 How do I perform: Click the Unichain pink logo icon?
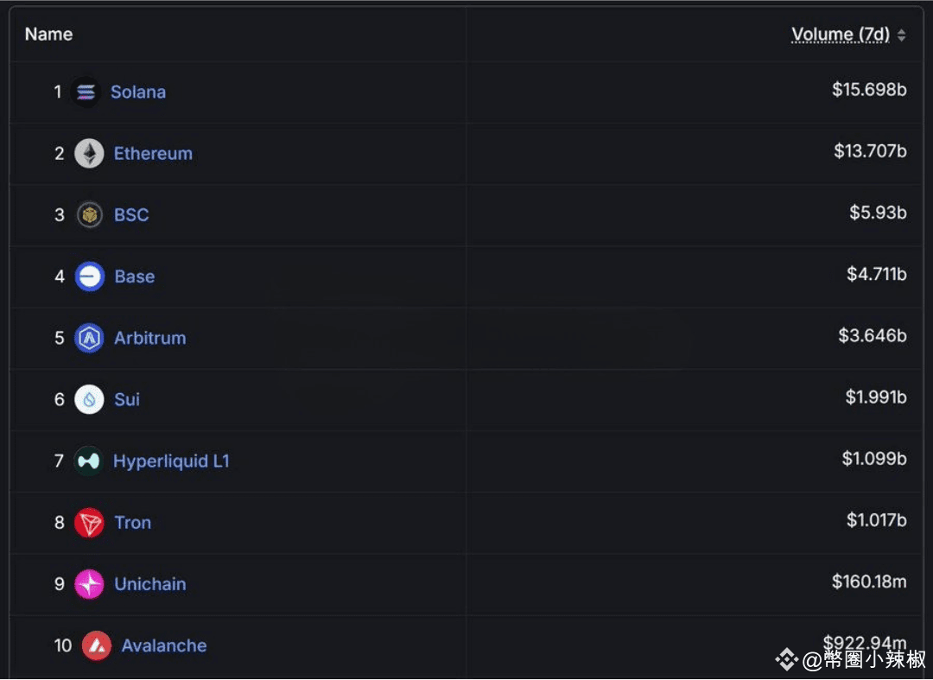click(x=89, y=584)
